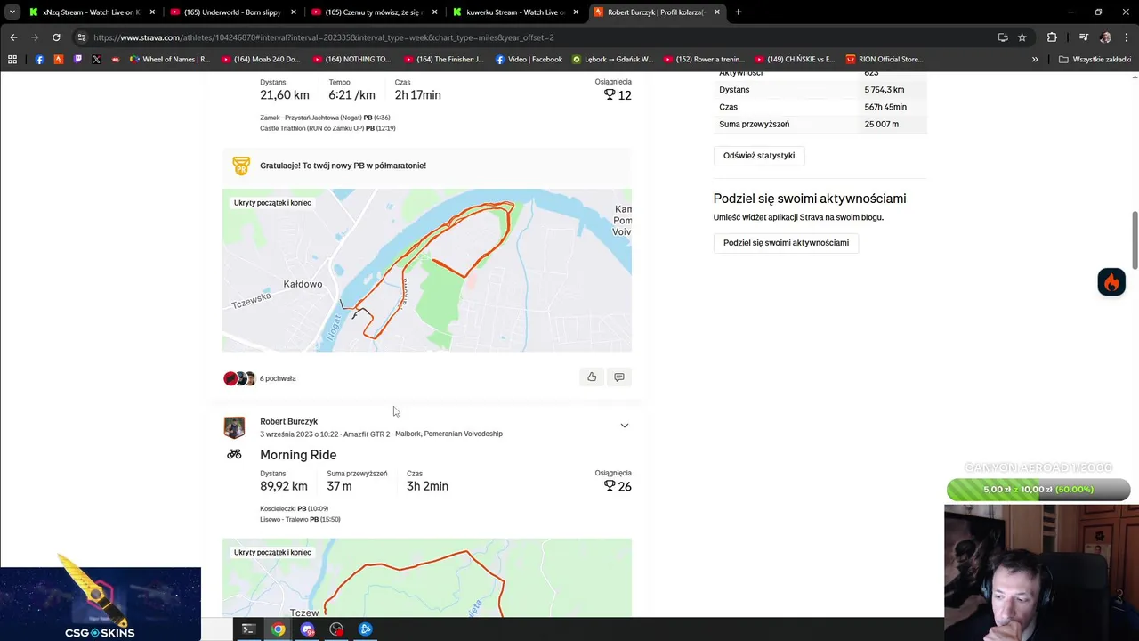Click the 5 754,3 km distance value
The image size is (1139, 641).
click(884, 90)
